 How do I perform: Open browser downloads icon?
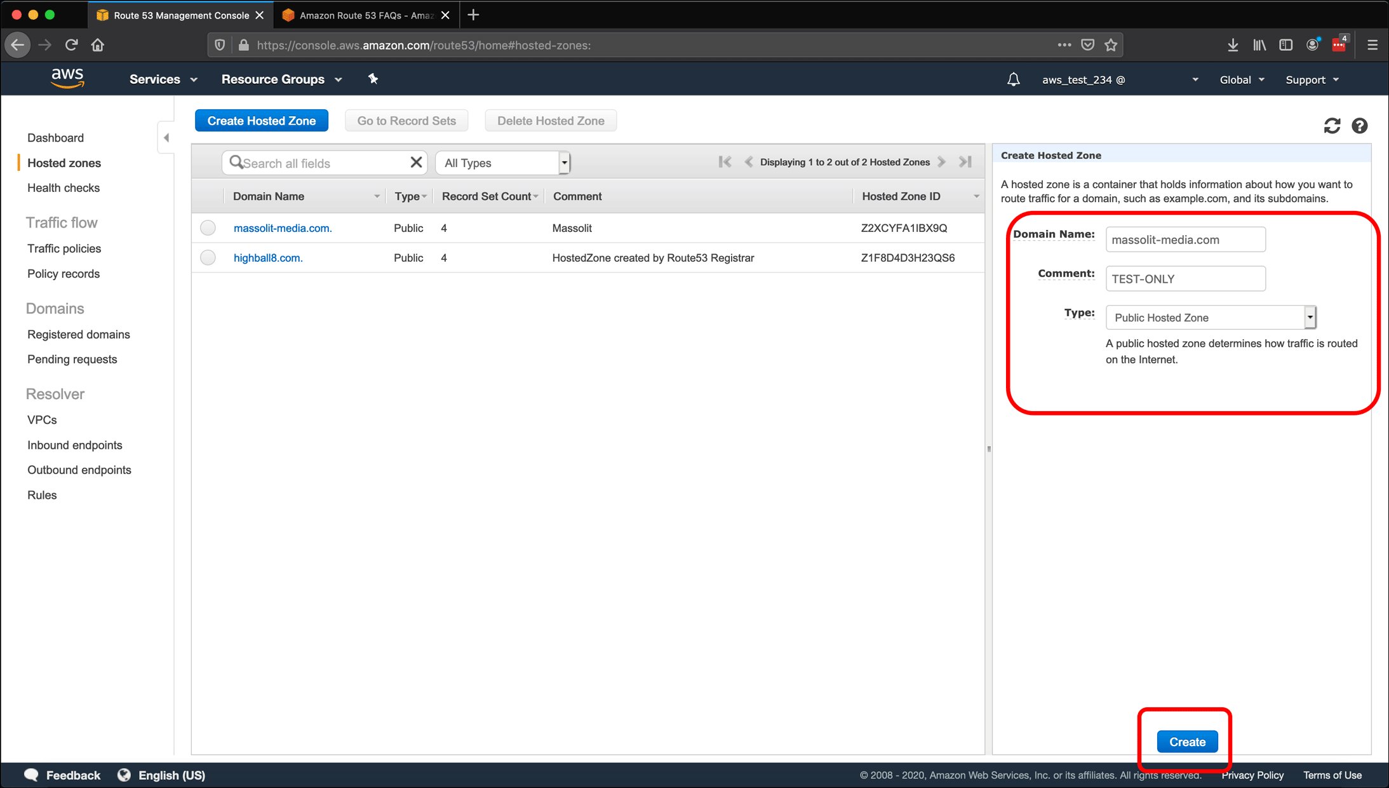[x=1233, y=45]
